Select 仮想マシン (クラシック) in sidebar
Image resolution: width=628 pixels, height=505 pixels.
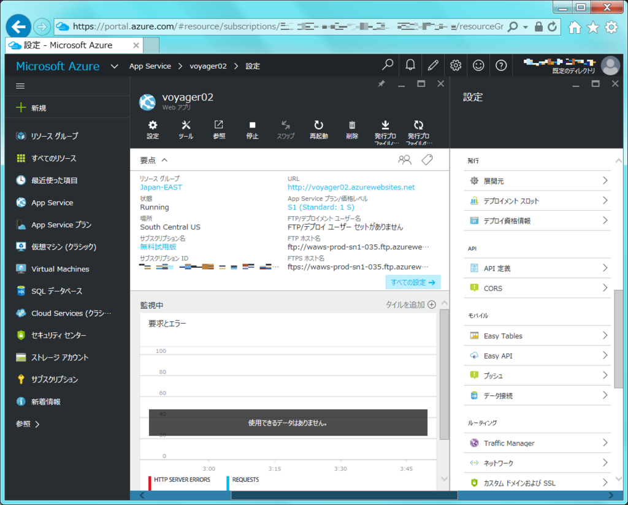click(x=67, y=246)
